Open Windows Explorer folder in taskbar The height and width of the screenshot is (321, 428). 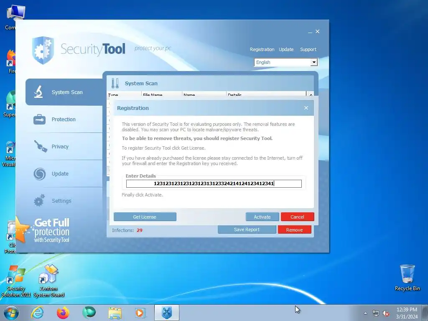115,313
